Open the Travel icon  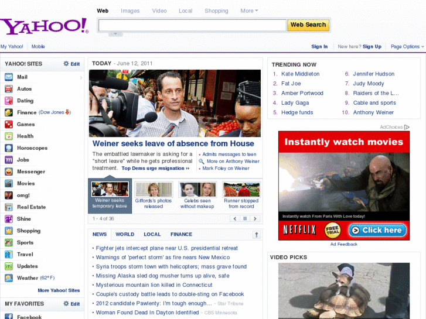point(9,254)
